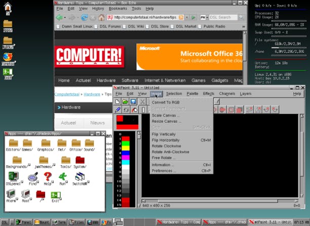Select the dashed rectangle selection tool

(x=126, y=109)
